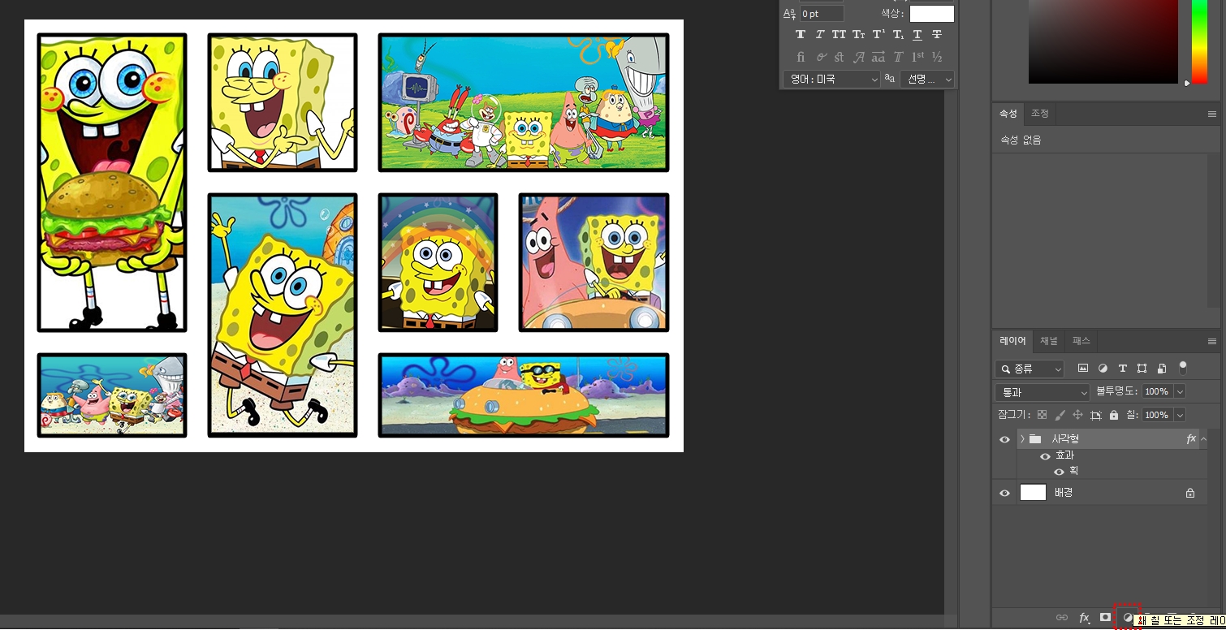Filter layers by pixel layers icon
Image resolution: width=1226 pixels, height=630 pixels.
click(1083, 369)
